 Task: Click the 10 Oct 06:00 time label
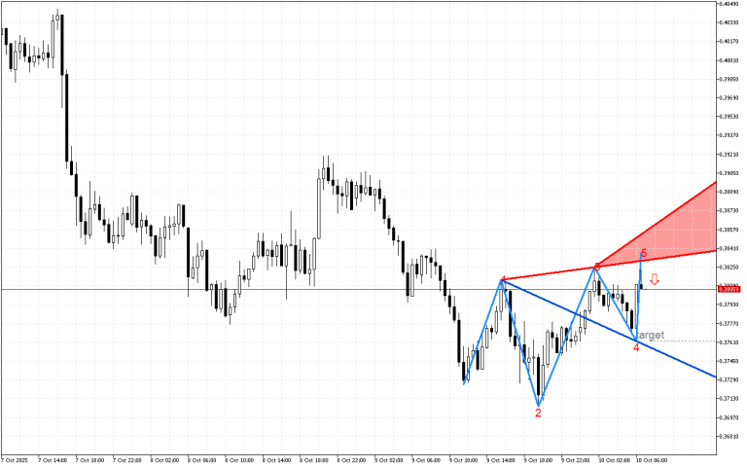pos(652,458)
